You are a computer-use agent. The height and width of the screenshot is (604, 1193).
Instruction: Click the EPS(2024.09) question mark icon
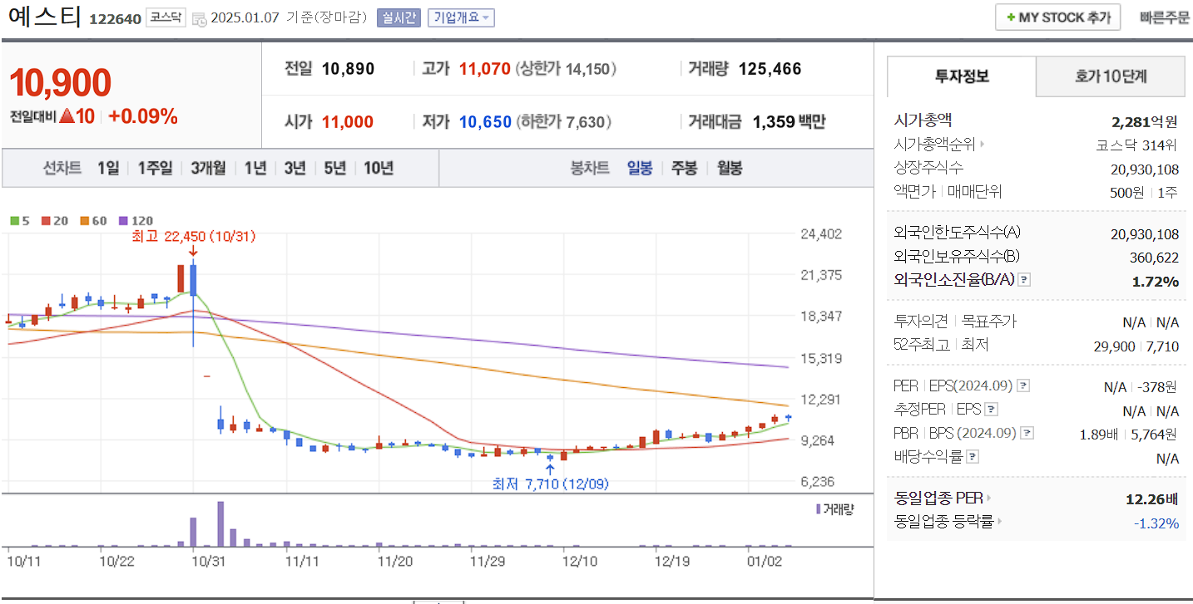[1022, 384]
